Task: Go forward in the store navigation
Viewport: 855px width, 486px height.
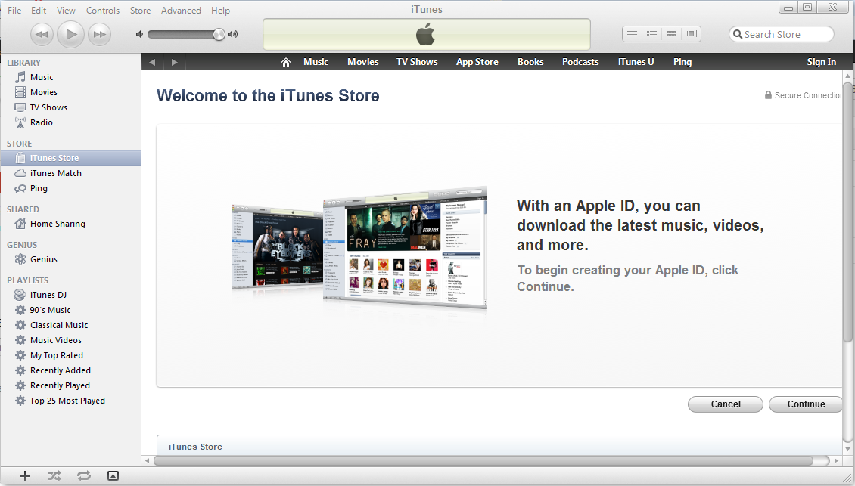Action: [x=175, y=62]
